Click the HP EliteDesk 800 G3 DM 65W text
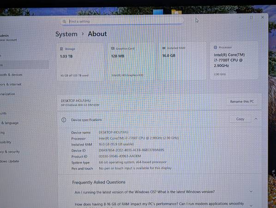This screenshot has height=208, width=276. coord(80,105)
